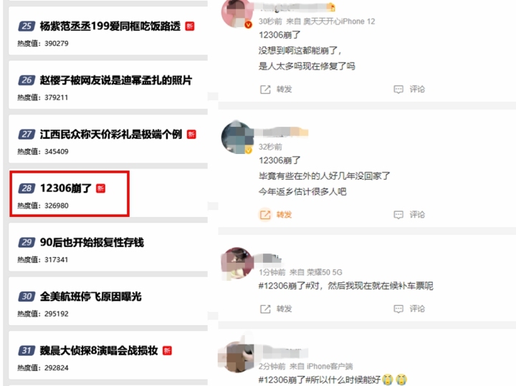Open hot topic 魏晨大侦探8演唱会战损妆
Image resolution: width=516 pixels, height=386 pixels.
coord(99,350)
